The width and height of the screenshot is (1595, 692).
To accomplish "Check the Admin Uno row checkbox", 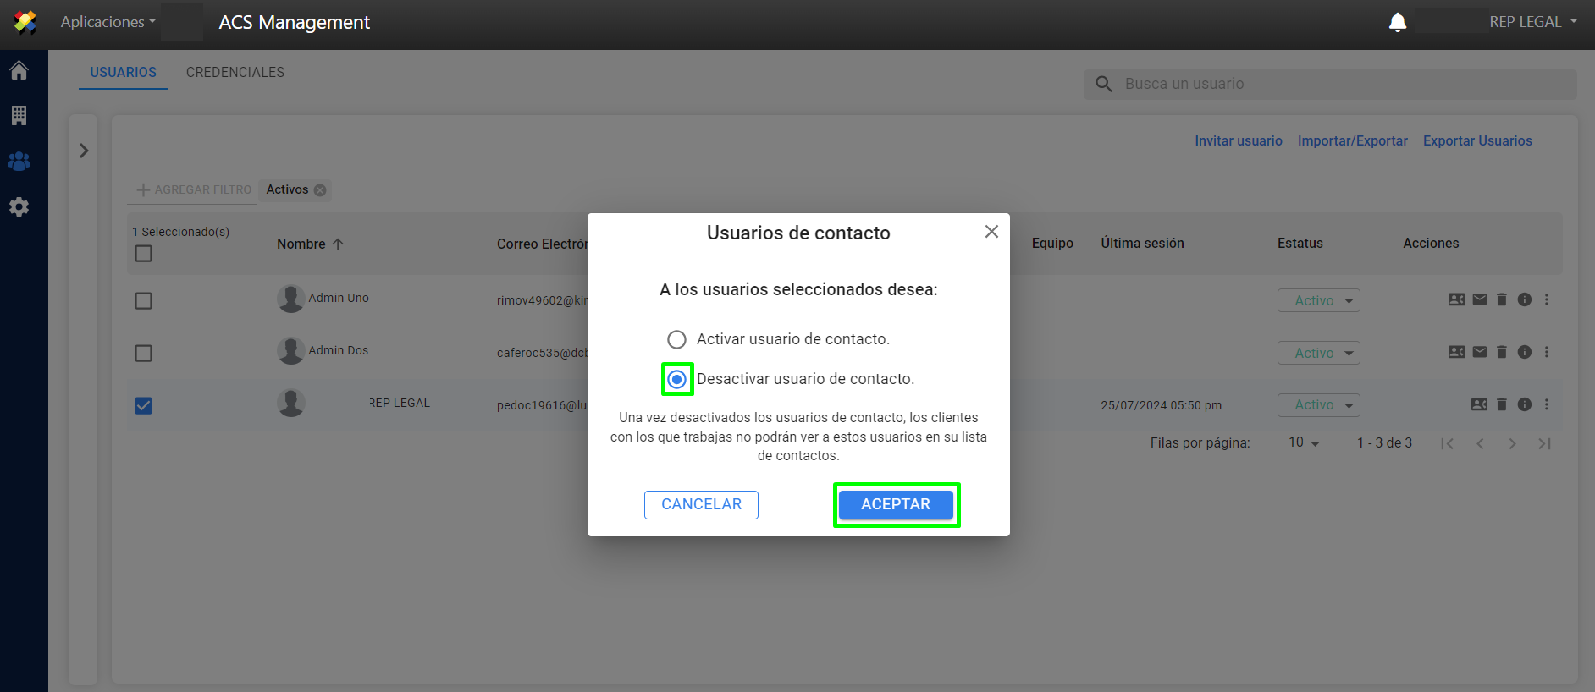I will tap(144, 301).
